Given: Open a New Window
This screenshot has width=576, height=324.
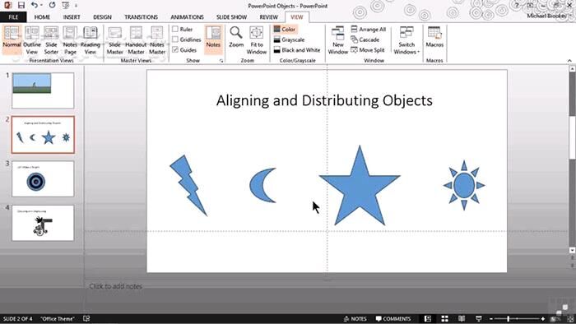Looking at the screenshot, I should click(x=337, y=39).
